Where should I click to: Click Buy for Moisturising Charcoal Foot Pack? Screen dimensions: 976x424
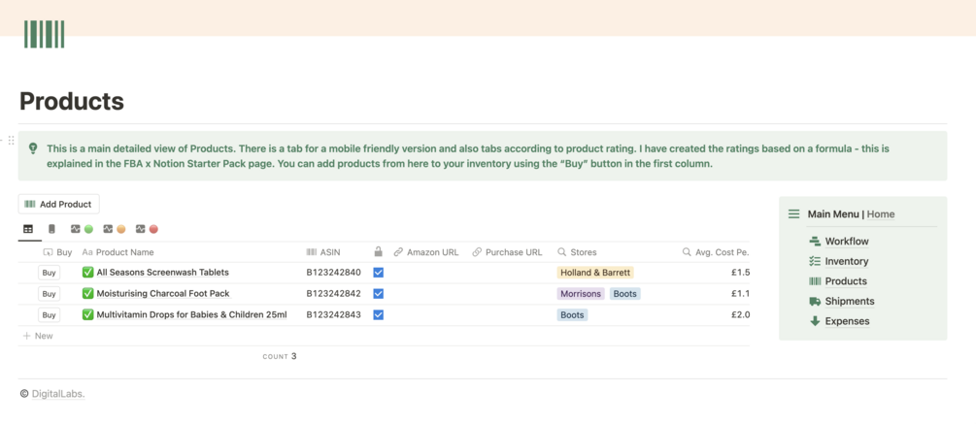pos(50,293)
